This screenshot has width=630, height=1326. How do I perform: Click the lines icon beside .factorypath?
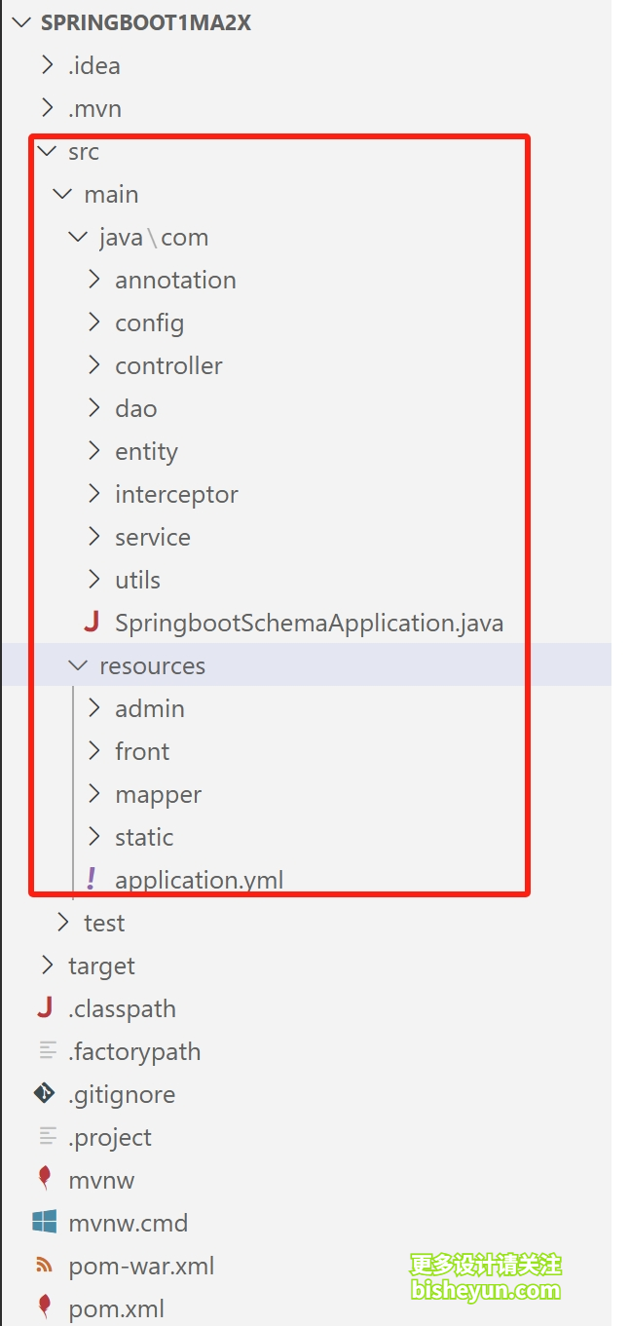pyautogui.click(x=47, y=1051)
